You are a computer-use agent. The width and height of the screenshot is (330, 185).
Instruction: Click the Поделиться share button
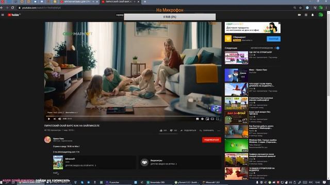188,131
